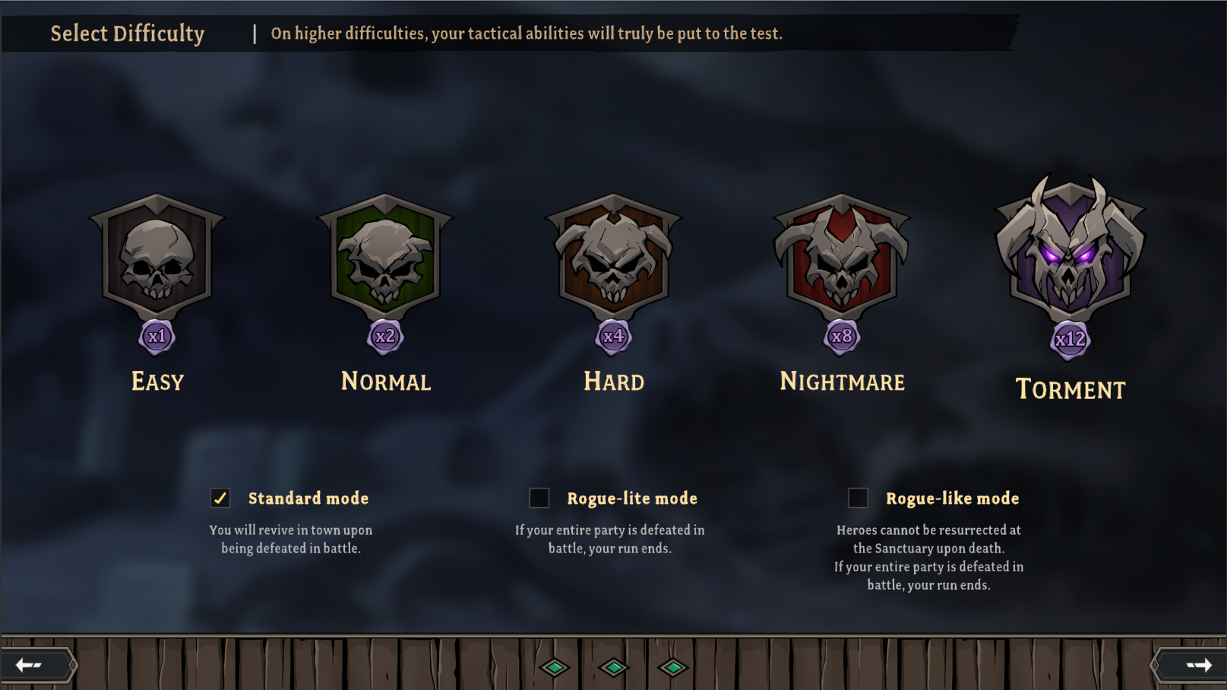Enable the Rogue-like mode checkbox
The width and height of the screenshot is (1227, 690).
858,498
